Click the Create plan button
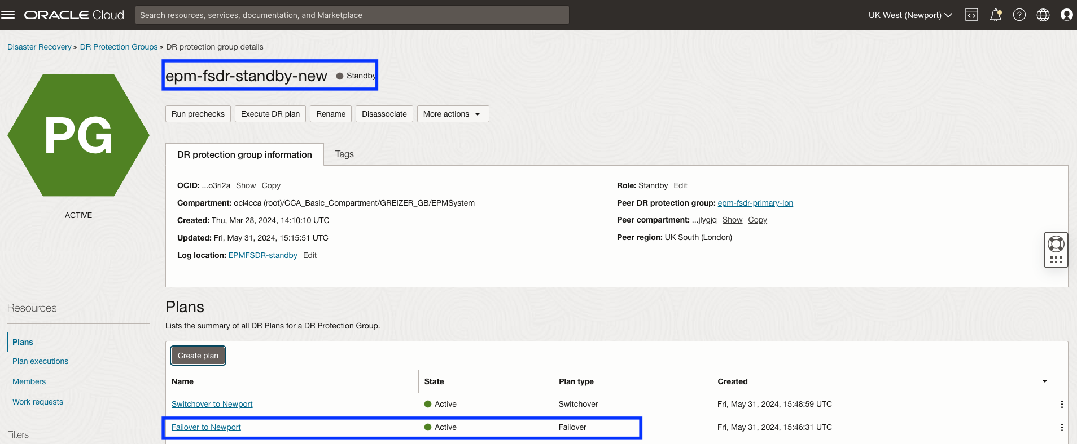This screenshot has height=444, width=1077. pyautogui.click(x=198, y=356)
